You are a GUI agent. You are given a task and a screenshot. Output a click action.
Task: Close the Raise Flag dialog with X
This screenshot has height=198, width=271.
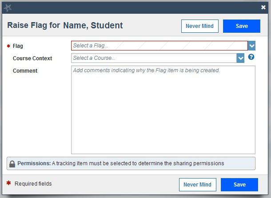[x=263, y=8]
